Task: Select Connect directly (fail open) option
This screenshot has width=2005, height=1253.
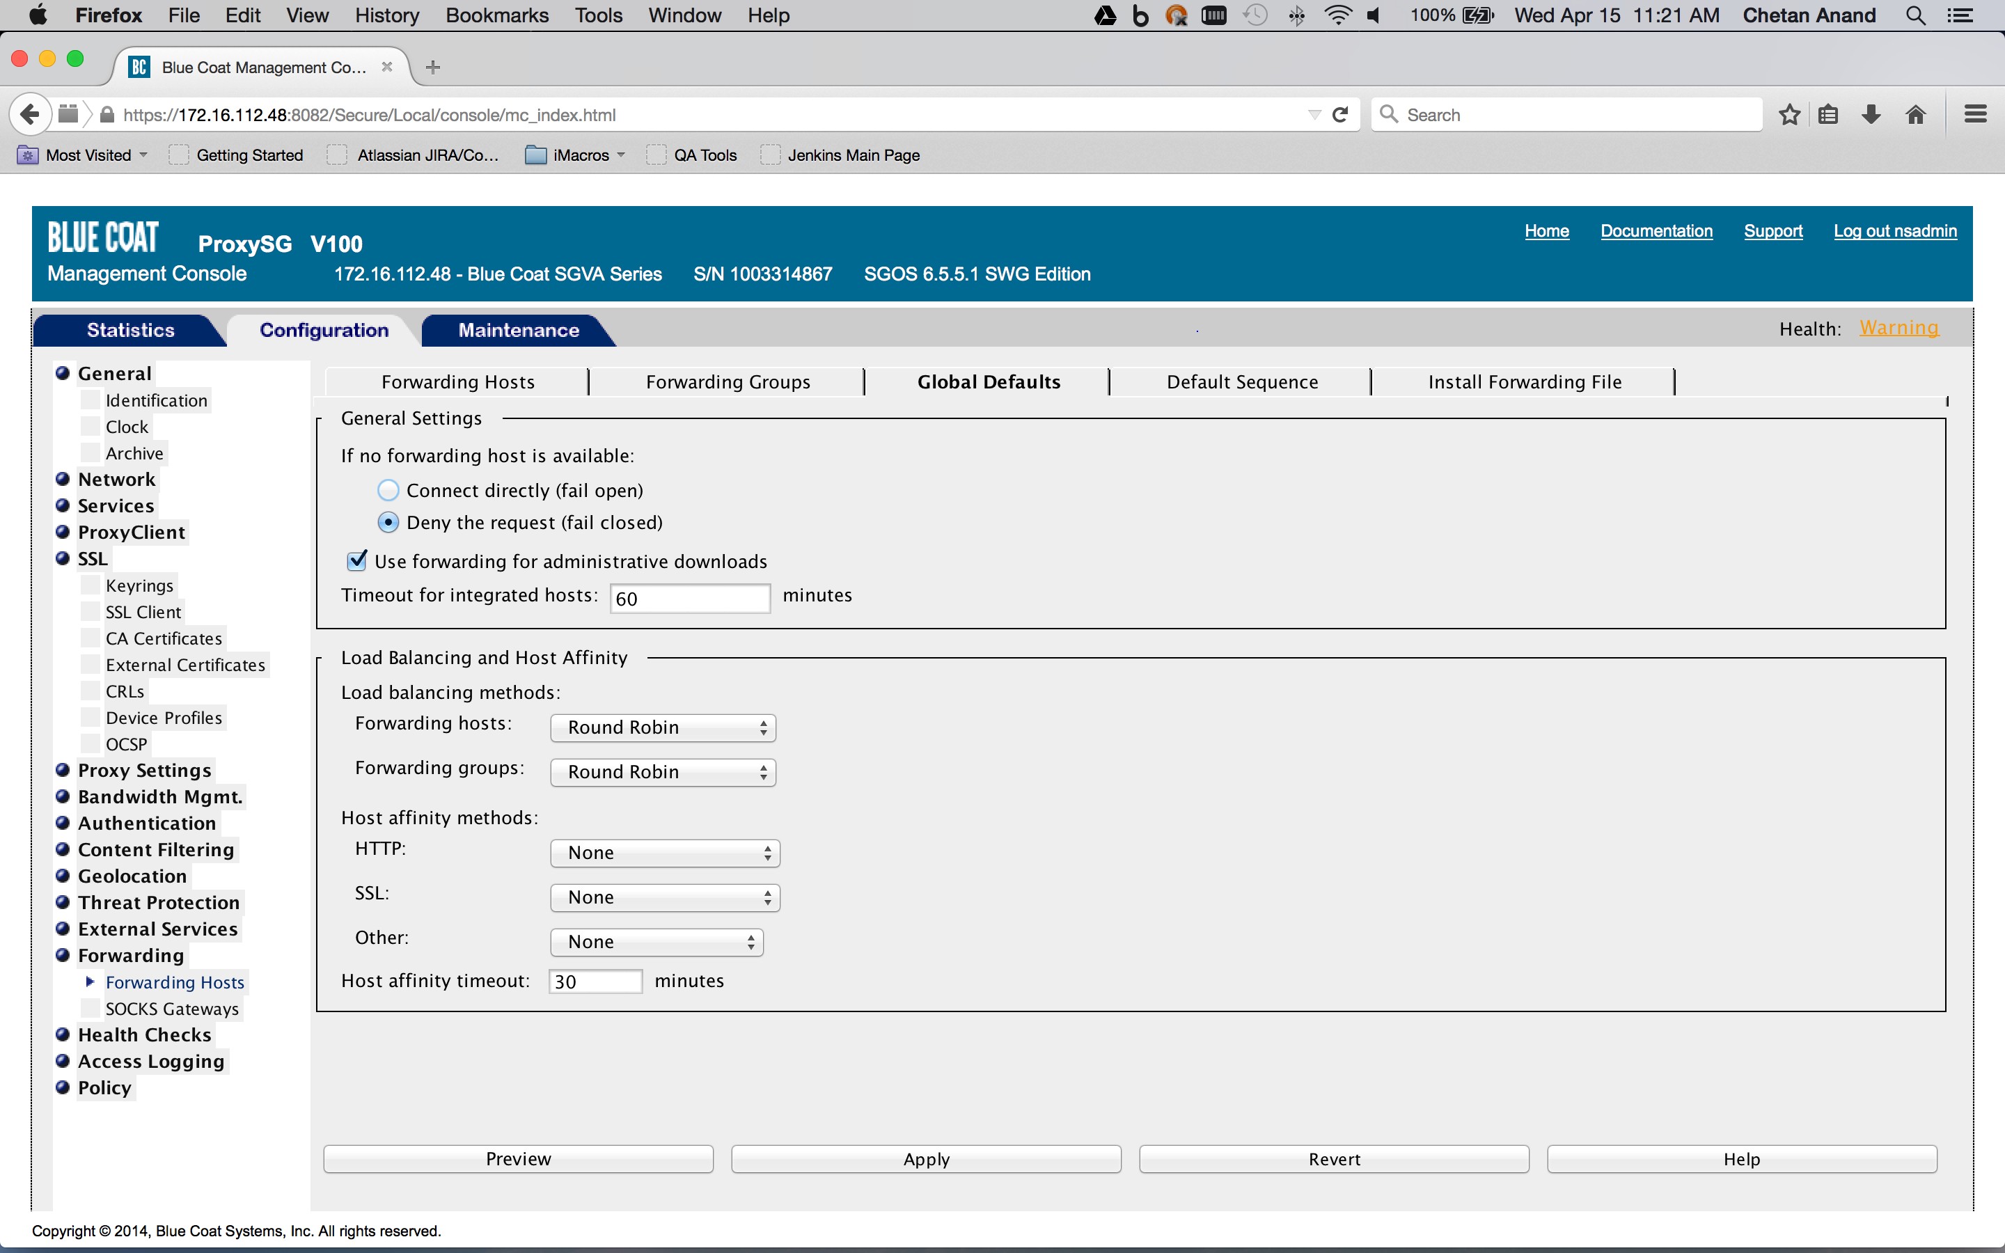Action: click(388, 491)
